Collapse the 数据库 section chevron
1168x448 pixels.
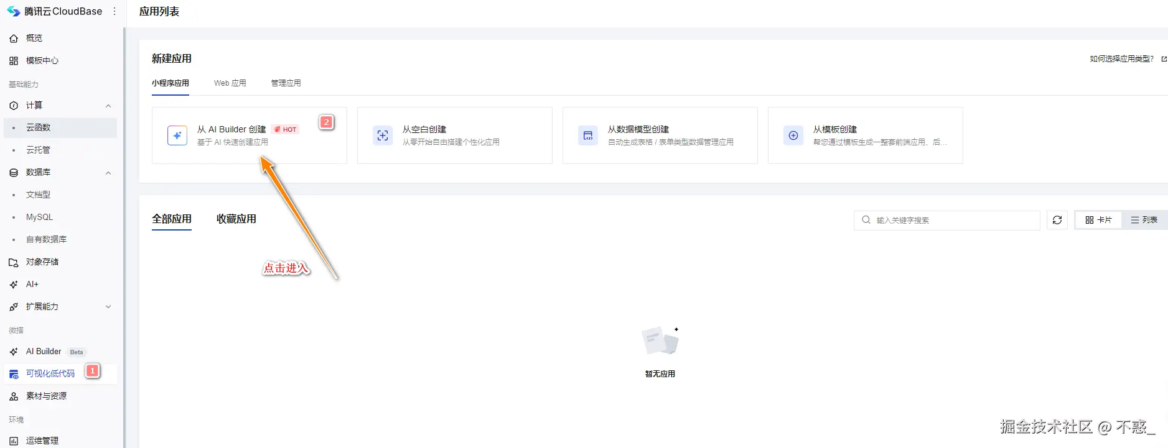(108, 173)
